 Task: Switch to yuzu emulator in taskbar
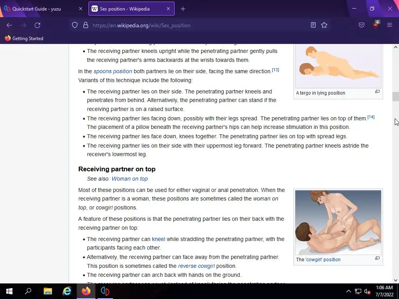105,291
